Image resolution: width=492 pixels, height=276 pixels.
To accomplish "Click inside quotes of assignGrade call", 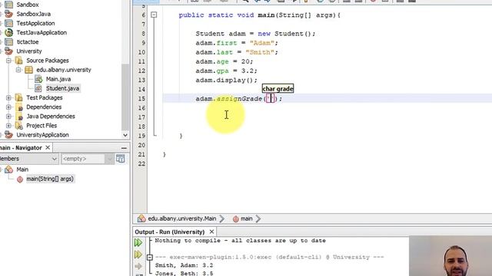I will [x=271, y=99].
